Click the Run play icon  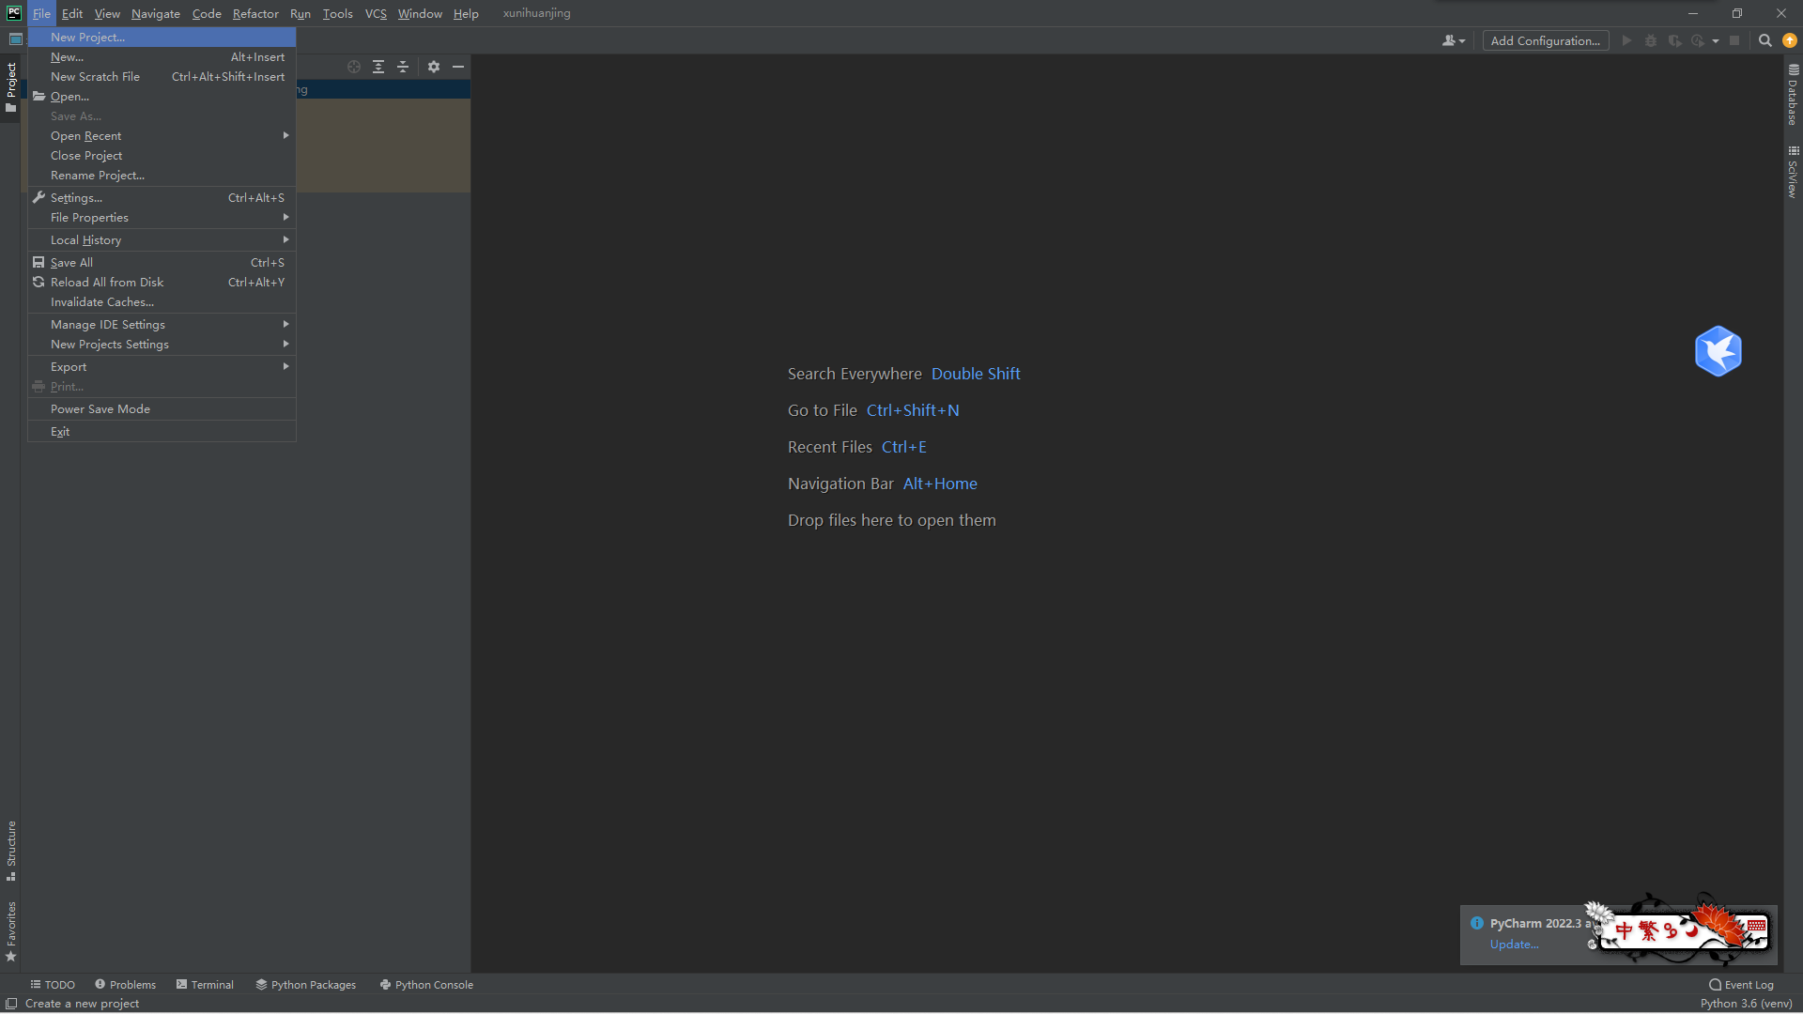tap(1626, 40)
